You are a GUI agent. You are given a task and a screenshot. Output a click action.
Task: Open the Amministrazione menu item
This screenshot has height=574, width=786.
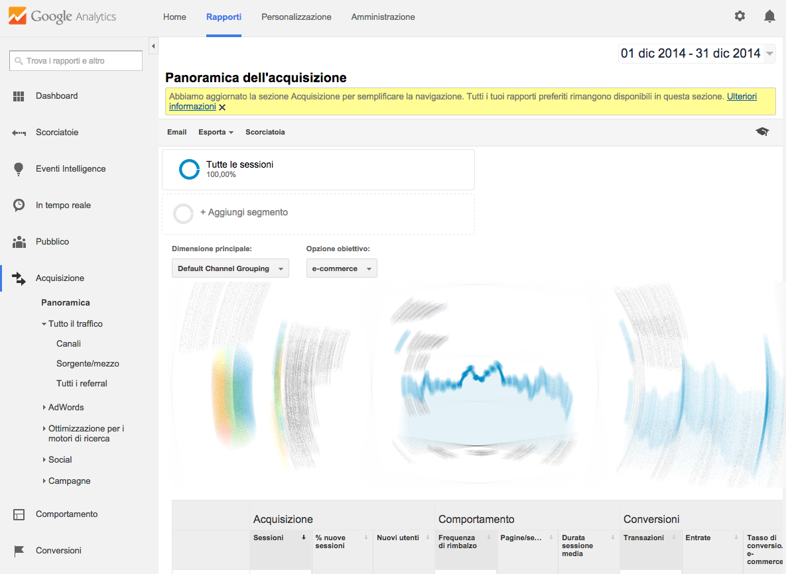[x=383, y=17]
